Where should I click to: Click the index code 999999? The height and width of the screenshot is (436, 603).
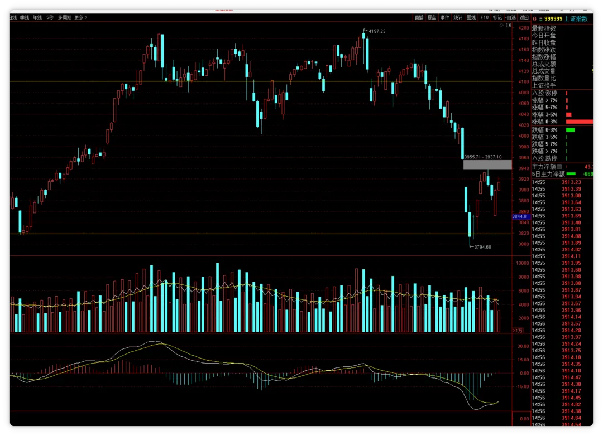(553, 19)
